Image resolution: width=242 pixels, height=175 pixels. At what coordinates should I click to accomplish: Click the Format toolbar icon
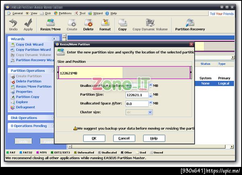(x=105, y=25)
